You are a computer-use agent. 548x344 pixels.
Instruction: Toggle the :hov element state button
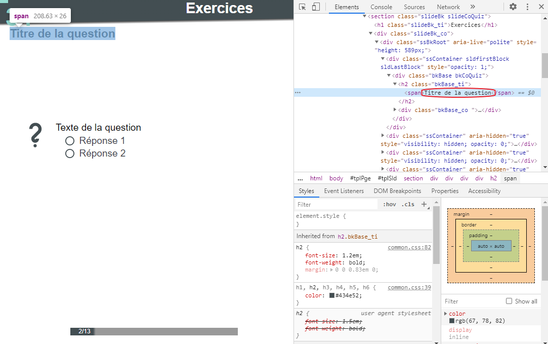390,204
